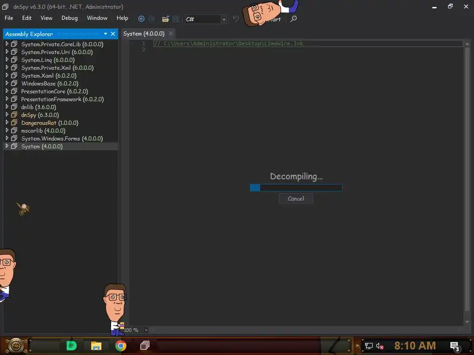Click assembly icon next to System.Xaml
The height and width of the screenshot is (355, 474).
click(14, 75)
